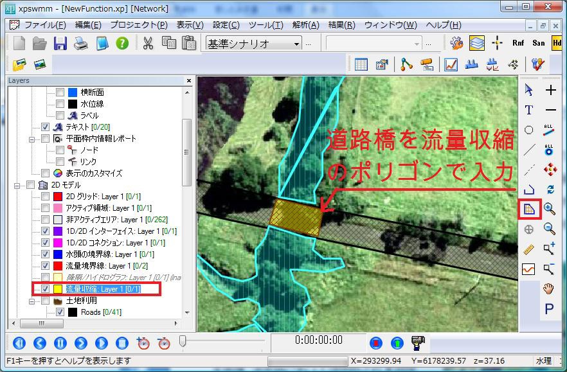Select 表示のカスタマイズ tree item
The width and height of the screenshot is (567, 372).
[94, 173]
